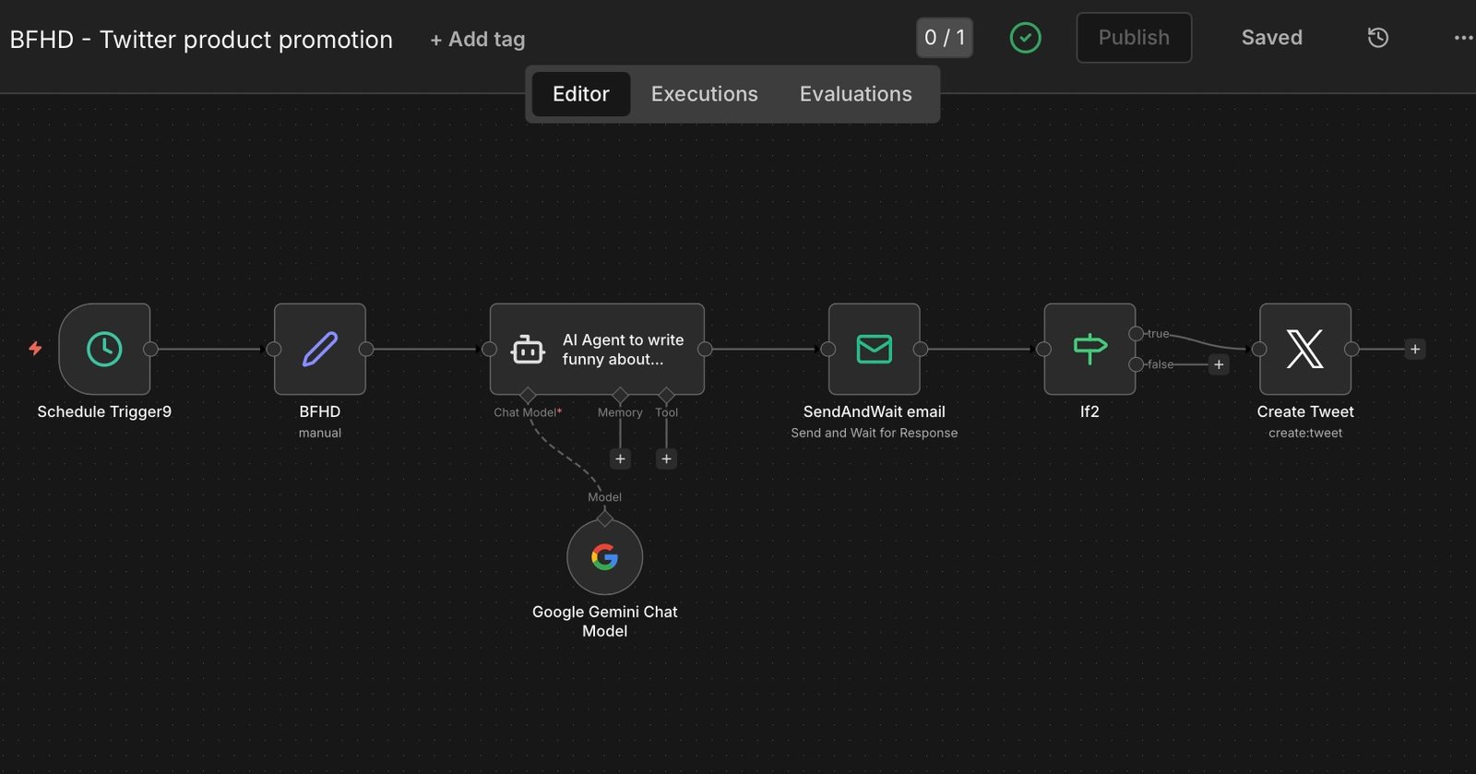Add a Memory sub-node with plus
Image resolution: width=1476 pixels, height=774 pixels.
[x=620, y=458]
